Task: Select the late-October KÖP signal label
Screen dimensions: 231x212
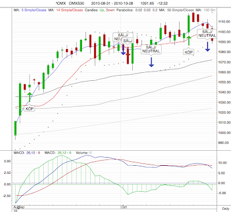Action: click(189, 53)
